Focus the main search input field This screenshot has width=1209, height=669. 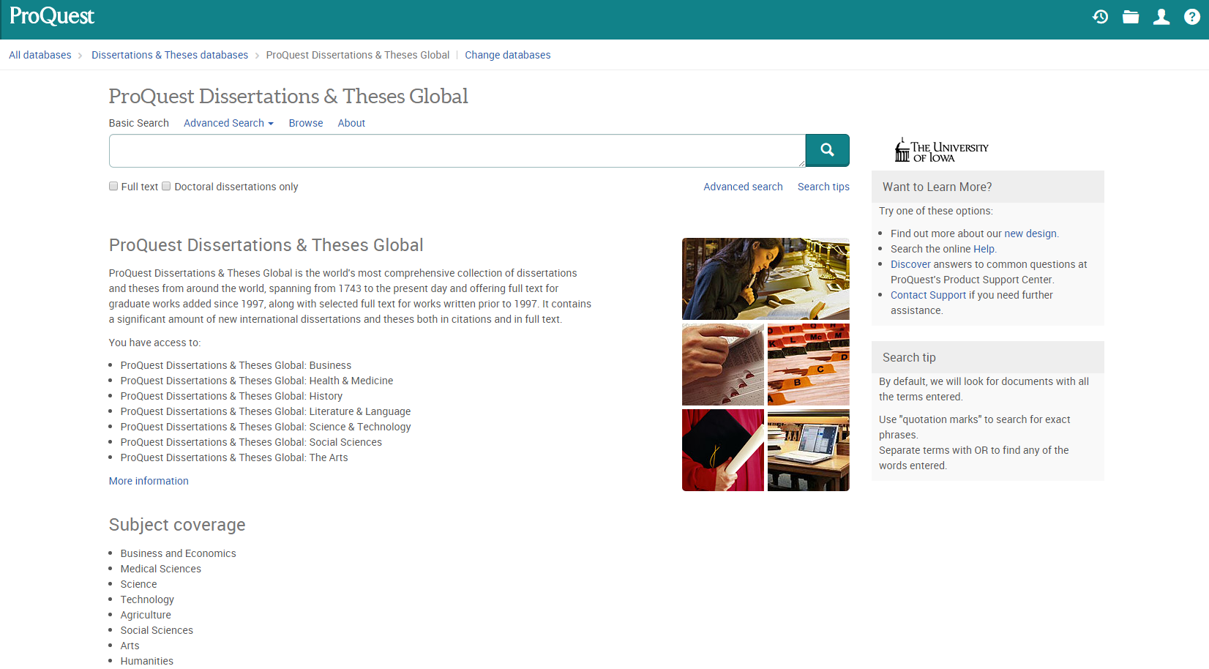(x=457, y=151)
